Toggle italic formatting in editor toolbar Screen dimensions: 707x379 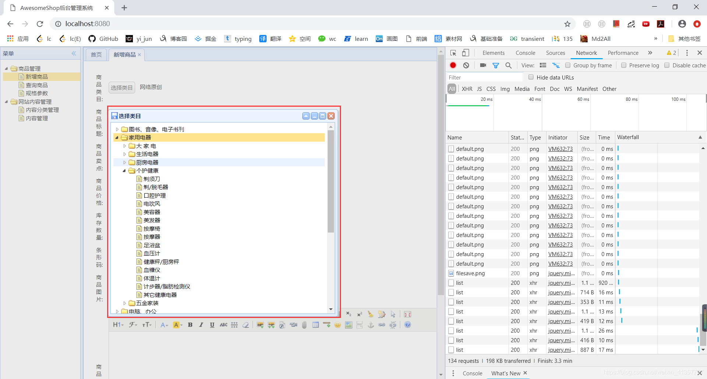[x=201, y=325]
